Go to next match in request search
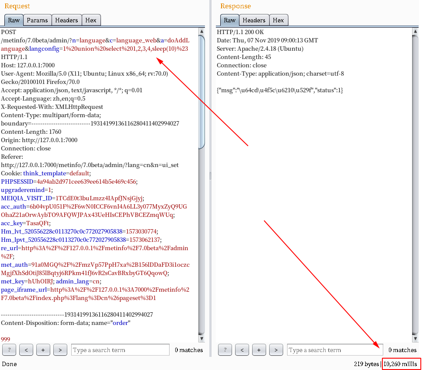This screenshot has width=423, height=370. (60, 350)
